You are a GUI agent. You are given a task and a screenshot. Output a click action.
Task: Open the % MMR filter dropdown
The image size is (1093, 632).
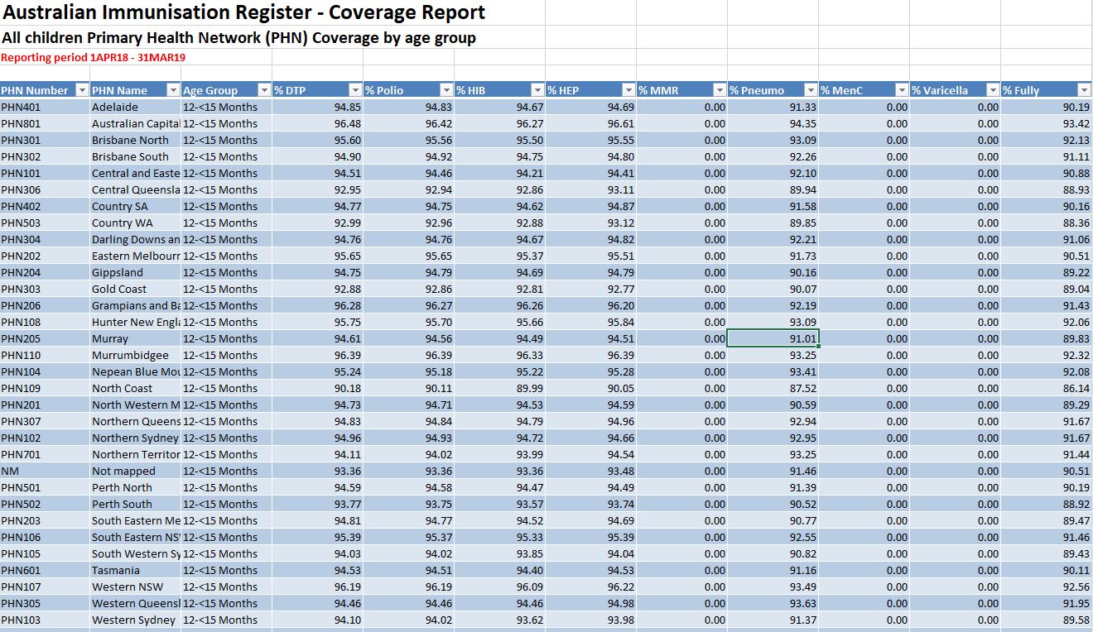pos(719,90)
